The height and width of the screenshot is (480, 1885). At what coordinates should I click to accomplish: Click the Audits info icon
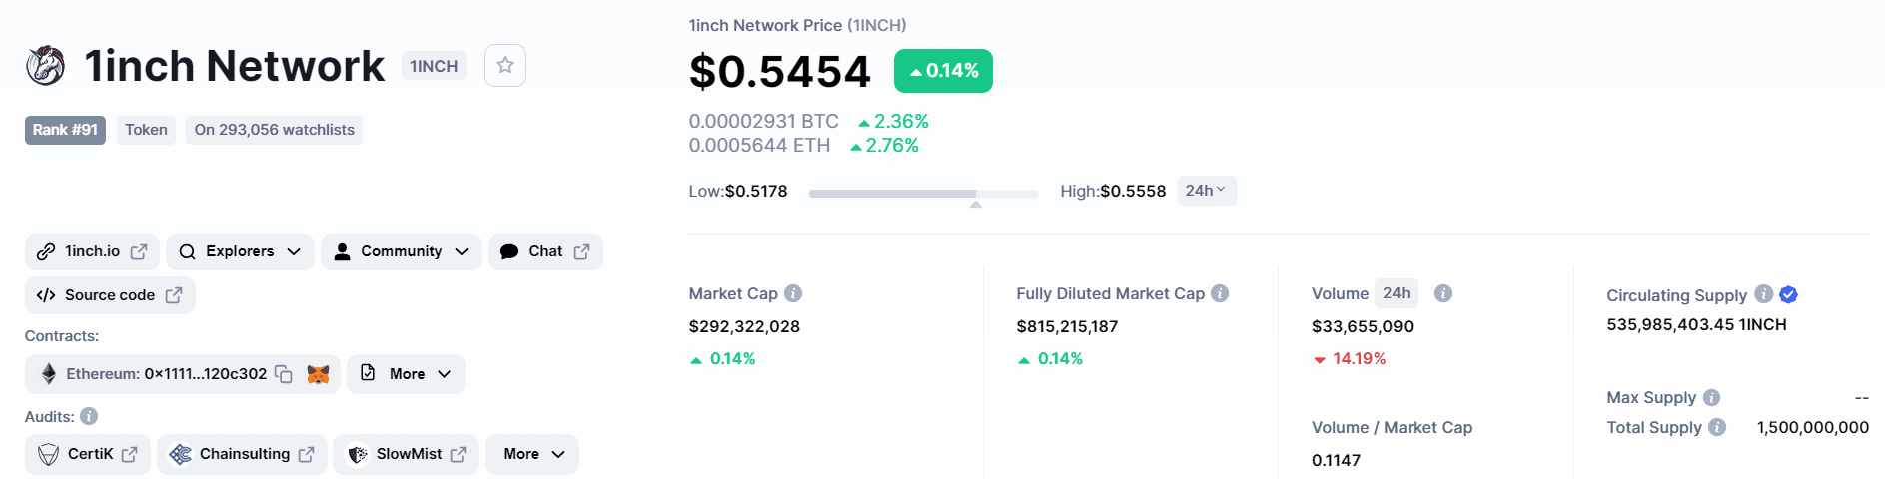89,416
